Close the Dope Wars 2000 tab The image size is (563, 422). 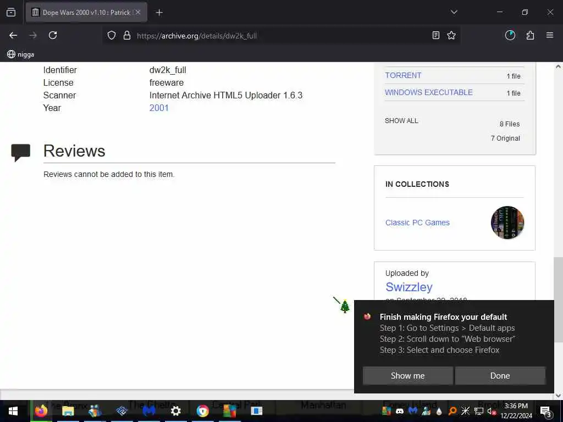coord(138,12)
